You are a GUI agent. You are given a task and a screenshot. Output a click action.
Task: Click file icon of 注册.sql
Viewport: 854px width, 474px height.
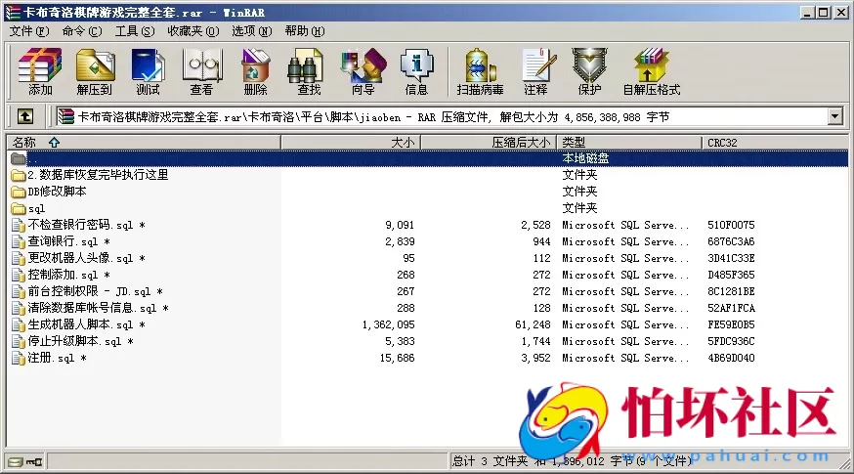tap(19, 359)
